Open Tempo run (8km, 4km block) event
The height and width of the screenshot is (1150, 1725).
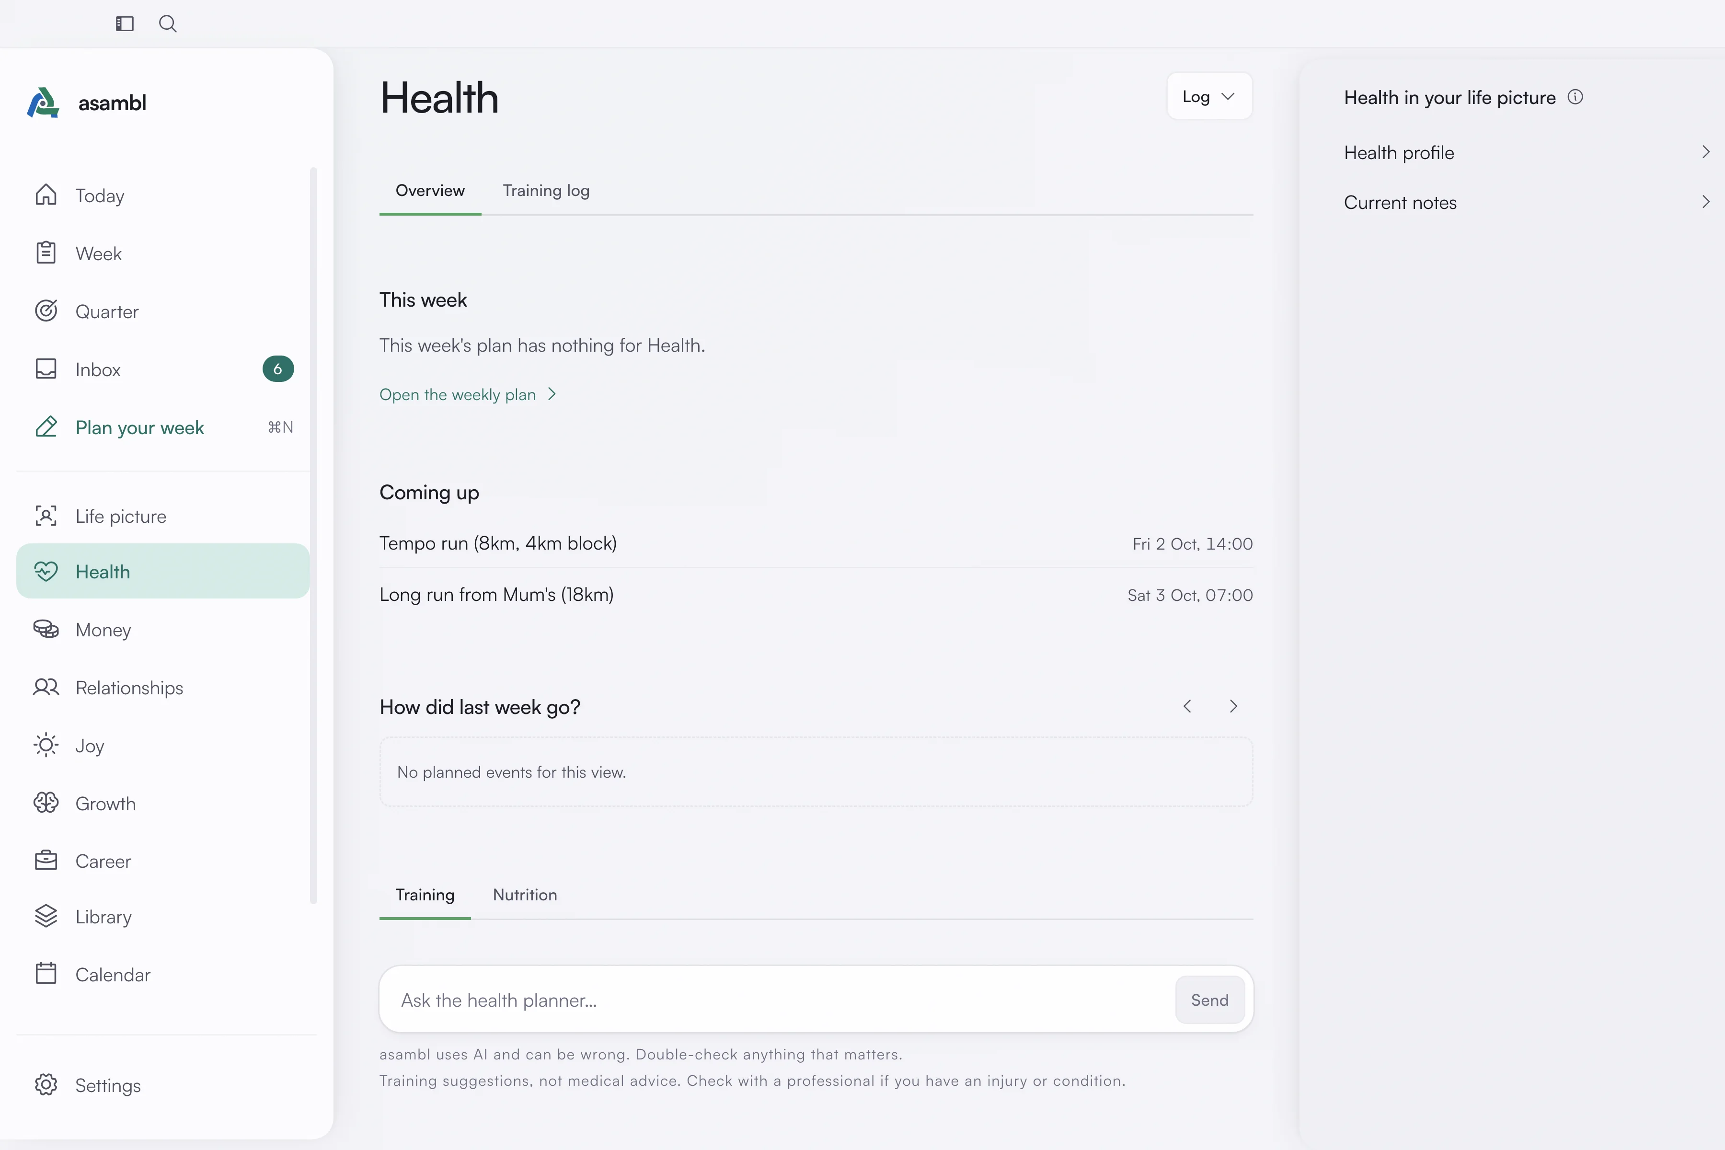click(816, 543)
